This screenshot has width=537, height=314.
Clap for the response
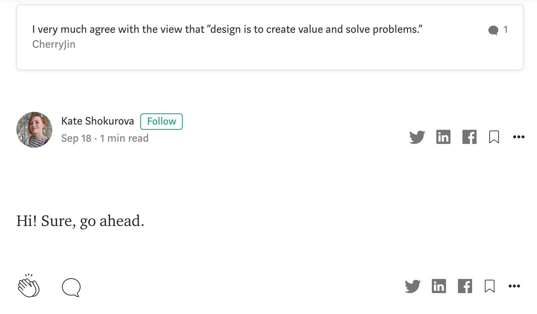(29, 286)
